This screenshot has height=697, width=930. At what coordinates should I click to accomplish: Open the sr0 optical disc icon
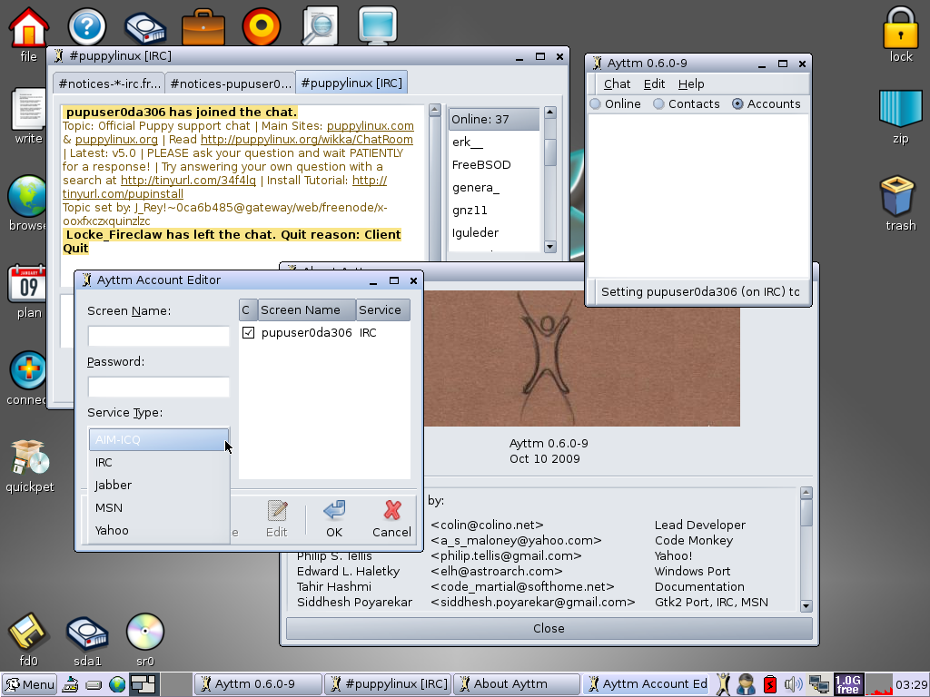[145, 632]
